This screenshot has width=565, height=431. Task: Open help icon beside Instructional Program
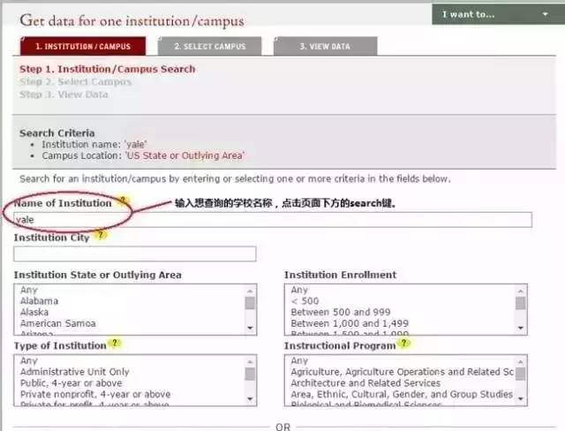coord(404,343)
